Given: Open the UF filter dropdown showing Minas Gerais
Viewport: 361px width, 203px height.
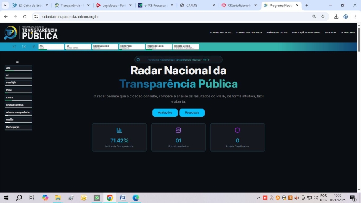Looking at the screenshot, I should tap(78, 47).
